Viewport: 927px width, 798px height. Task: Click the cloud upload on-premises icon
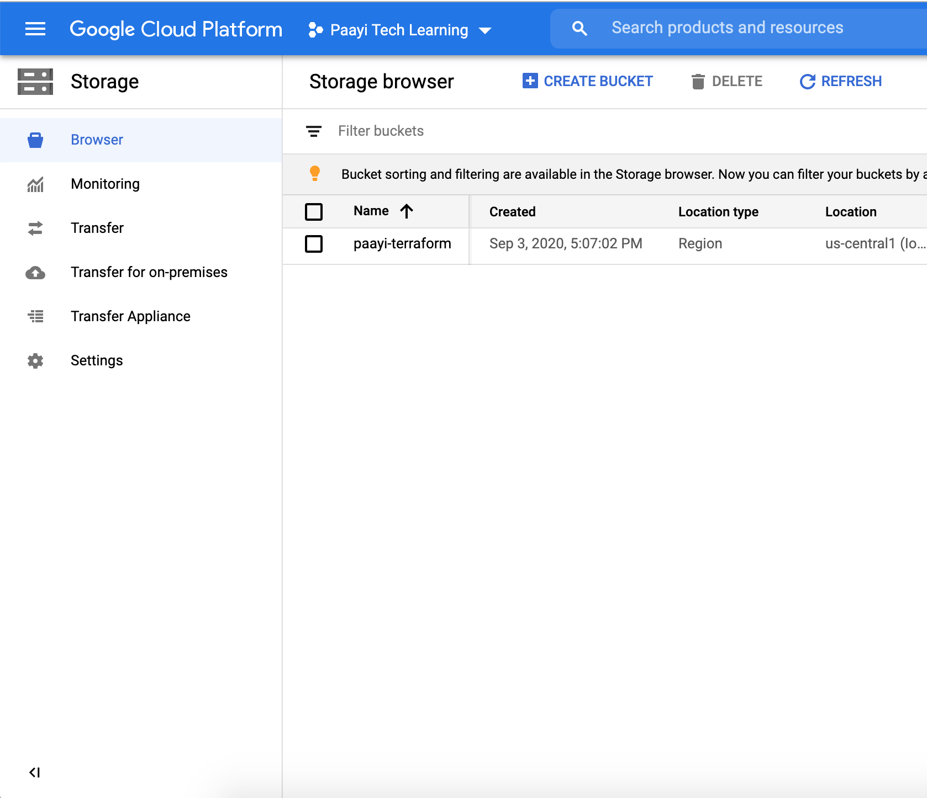[35, 273]
